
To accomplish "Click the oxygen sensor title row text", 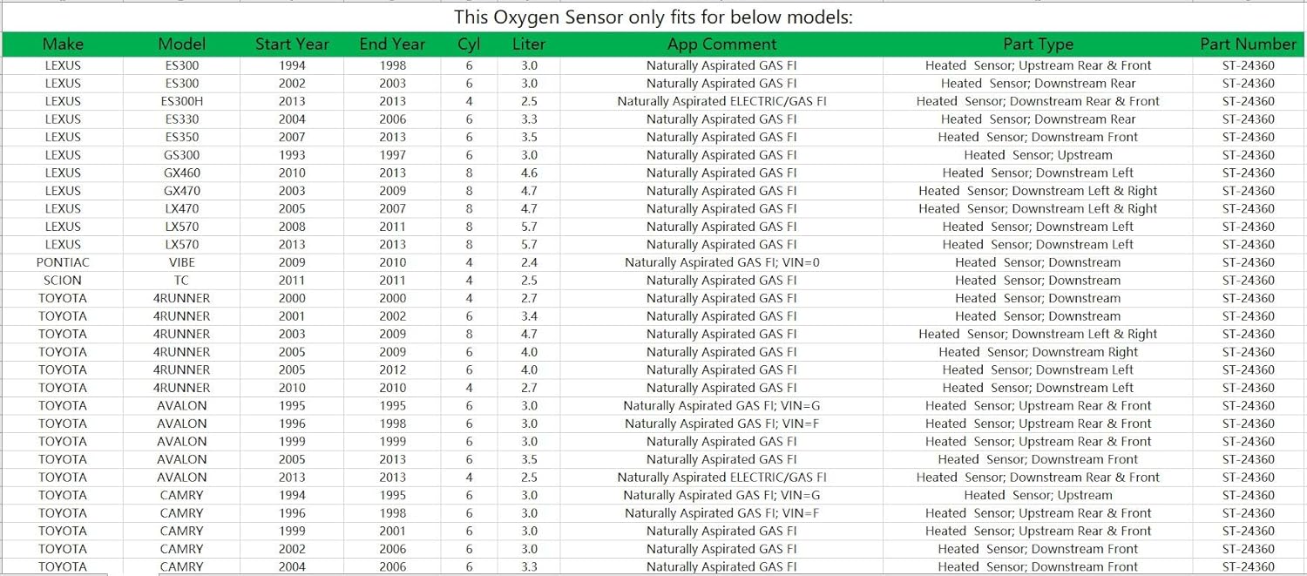I will click(653, 17).
